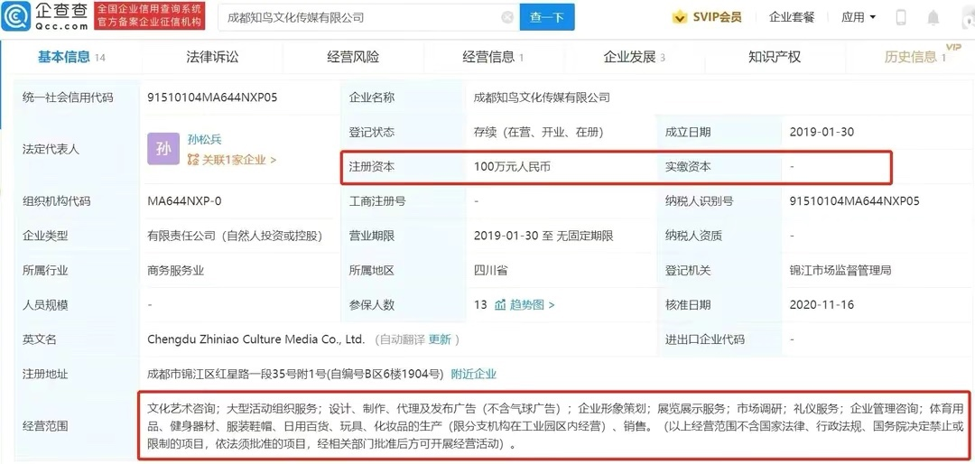This screenshot has height=464, width=975.
Task: Open the notifications bell icon
Action: (933, 17)
